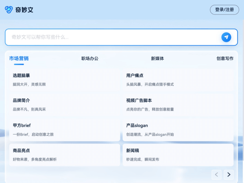Open the 商品亮点 template card
Viewport: 244px width, 183px height.
[x=64, y=155]
